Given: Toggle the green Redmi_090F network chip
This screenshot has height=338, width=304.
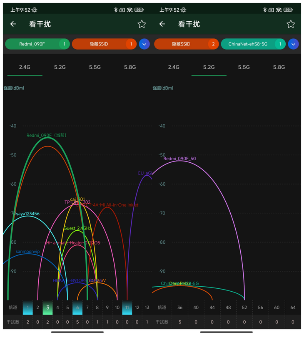Looking at the screenshot, I should (x=37, y=44).
